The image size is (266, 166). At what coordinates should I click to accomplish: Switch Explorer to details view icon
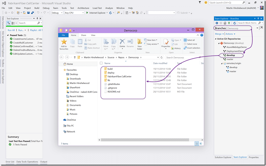(x=197, y=144)
